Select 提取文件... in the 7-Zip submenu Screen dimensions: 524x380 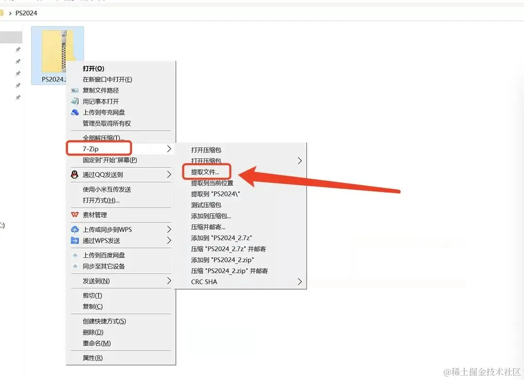[206, 172]
